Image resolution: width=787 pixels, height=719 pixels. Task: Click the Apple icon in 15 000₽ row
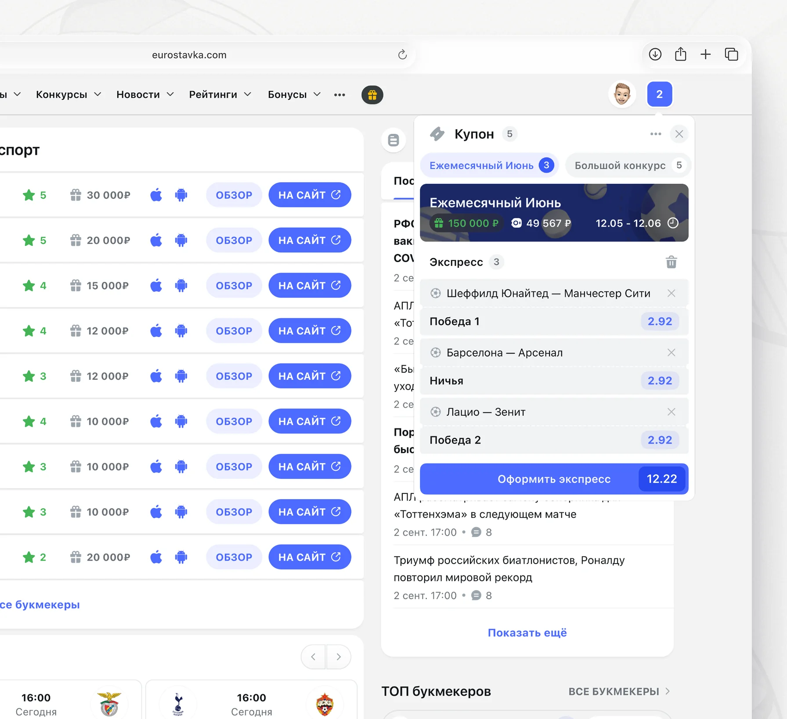click(156, 285)
